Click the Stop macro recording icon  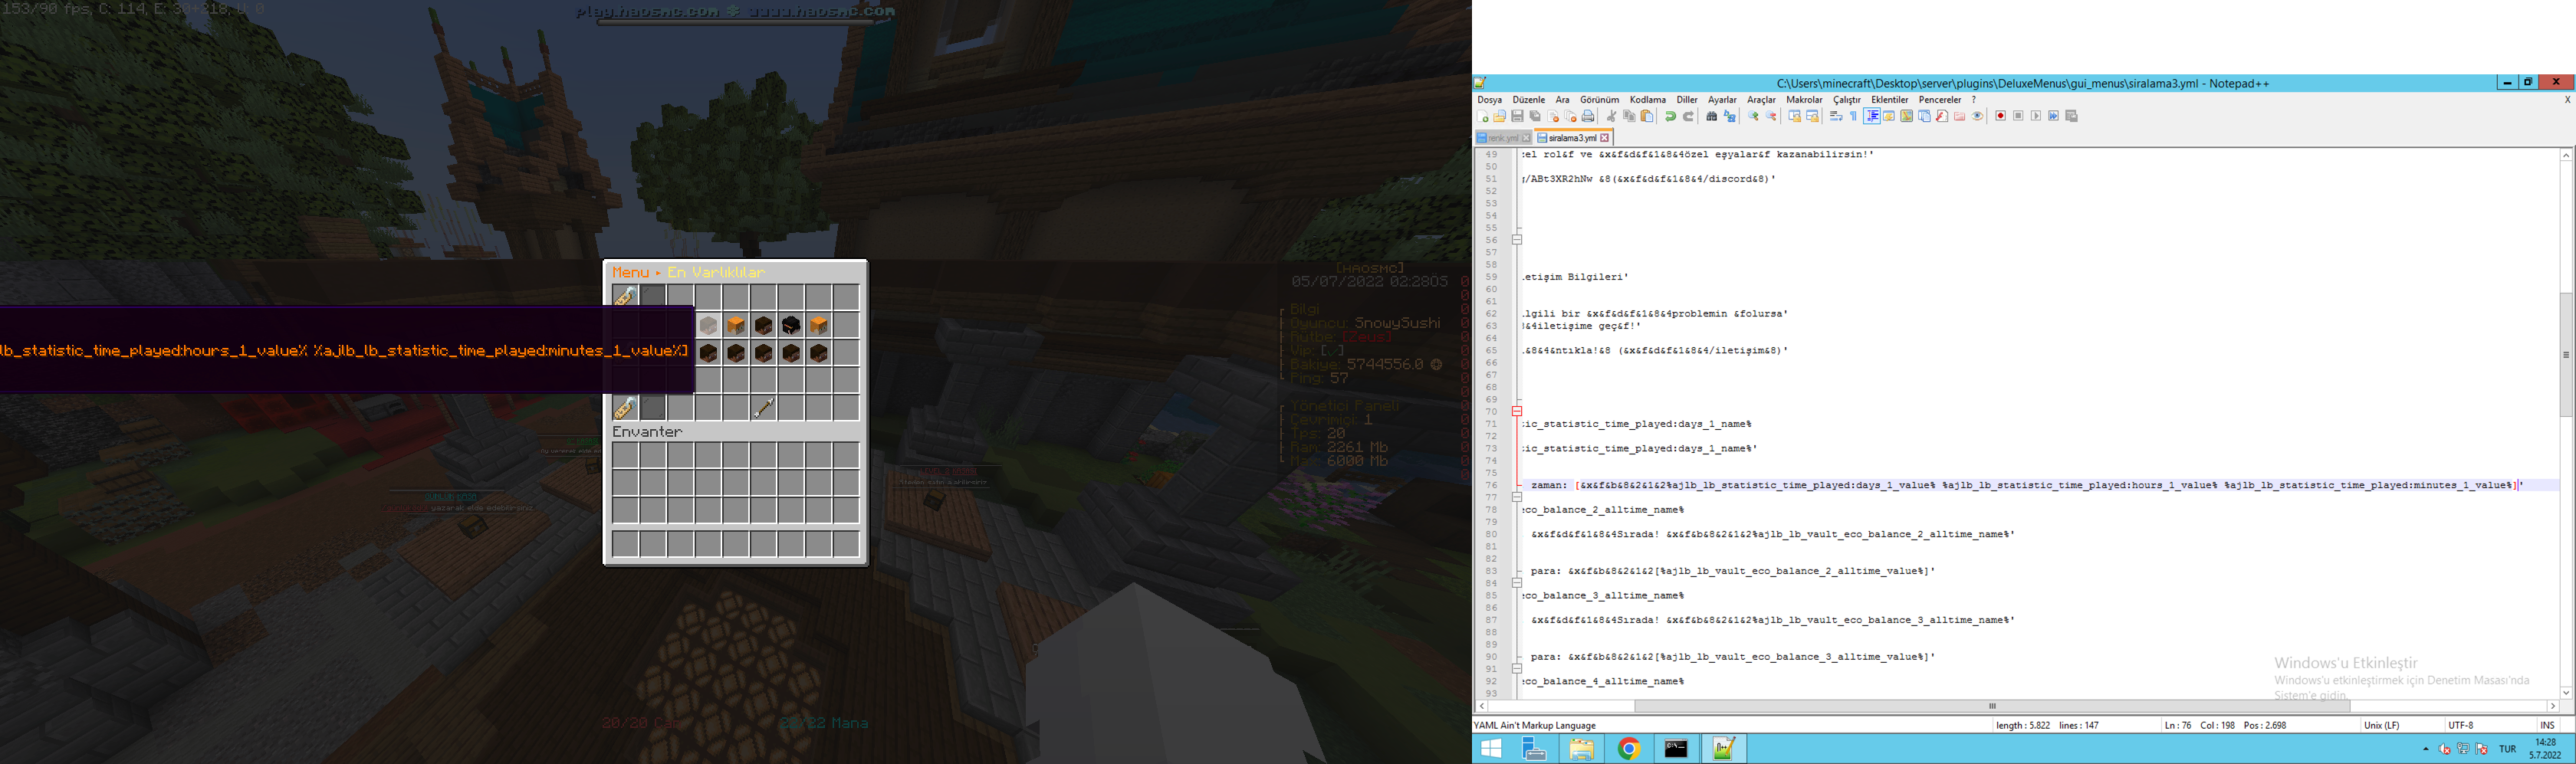(x=2019, y=116)
